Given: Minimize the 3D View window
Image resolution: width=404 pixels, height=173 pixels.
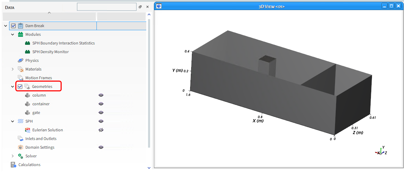Looking at the screenshot, I should tap(385, 6).
